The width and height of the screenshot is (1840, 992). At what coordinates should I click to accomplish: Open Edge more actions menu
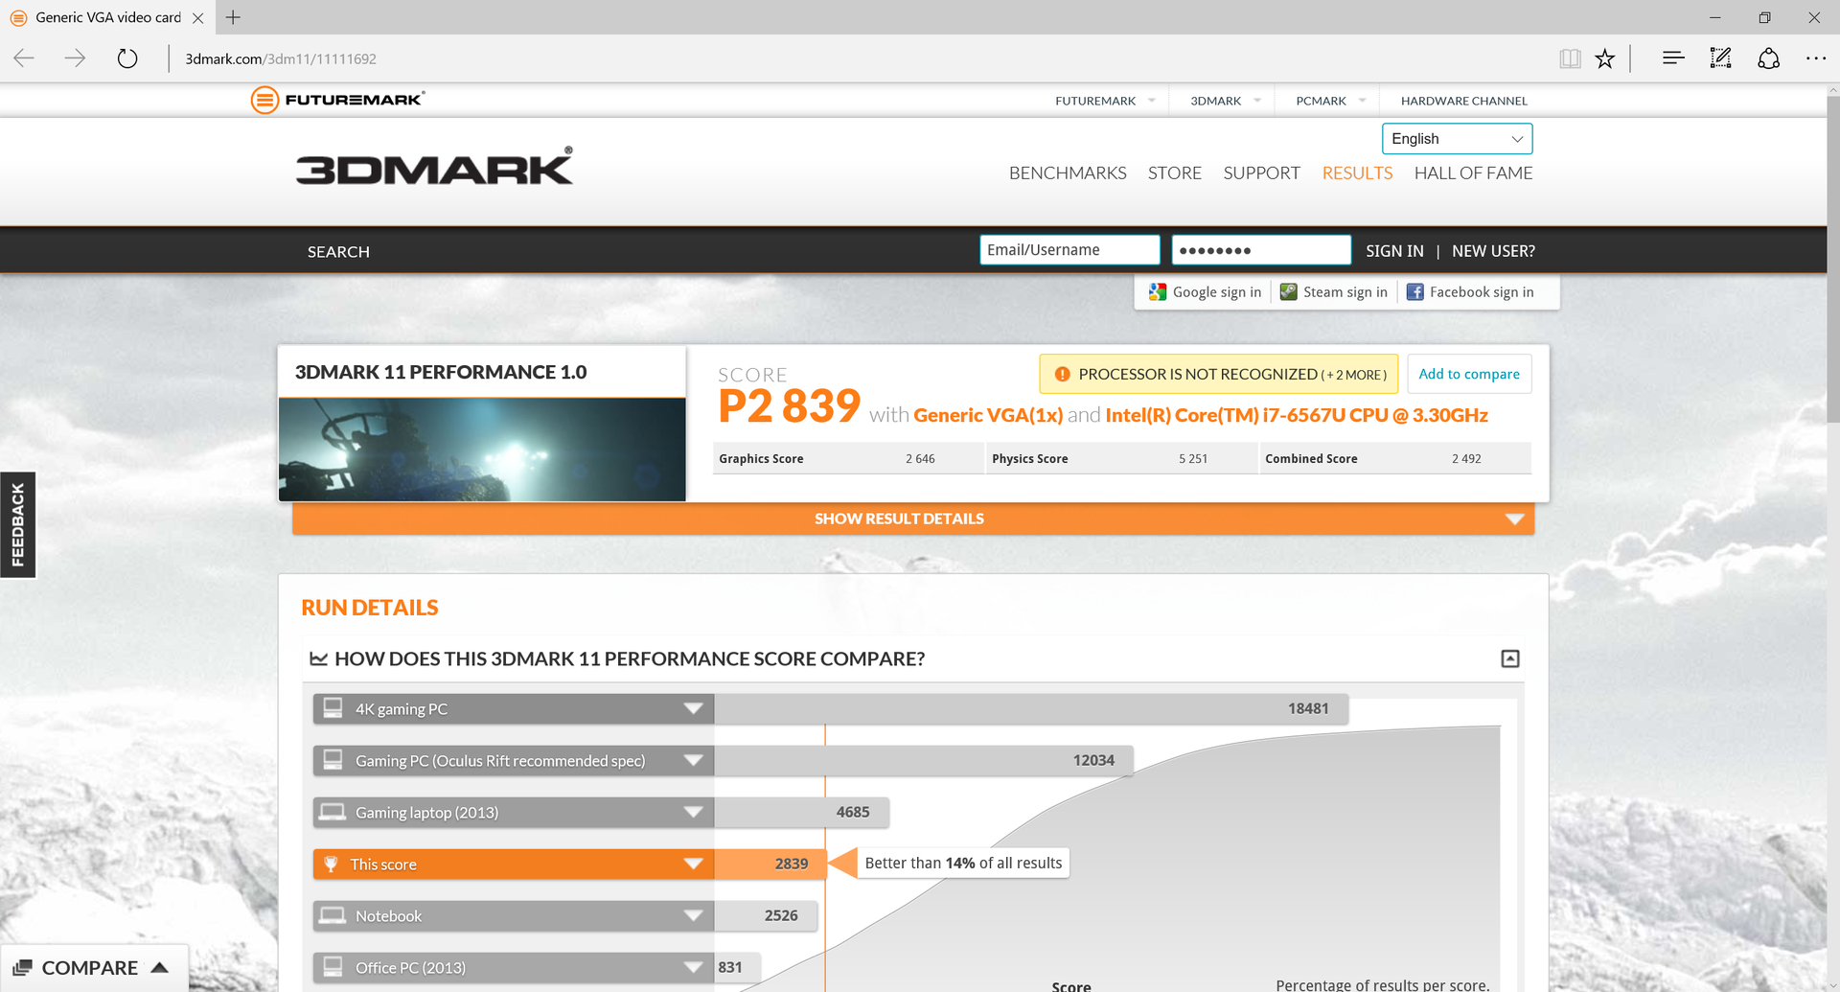click(1816, 58)
